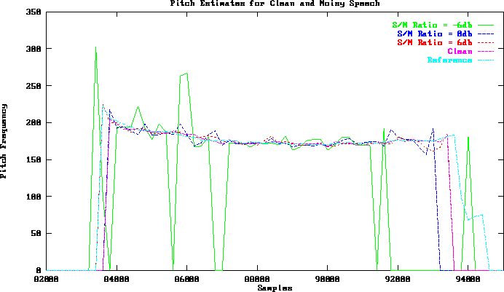Viewport: 504px width, 292px height.
Task: Click the green -6db legend line sample
Action: [486, 25]
